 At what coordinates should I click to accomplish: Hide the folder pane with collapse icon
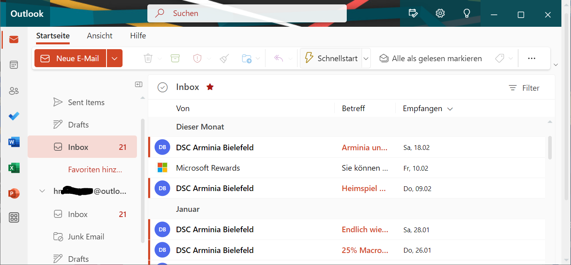click(x=139, y=84)
